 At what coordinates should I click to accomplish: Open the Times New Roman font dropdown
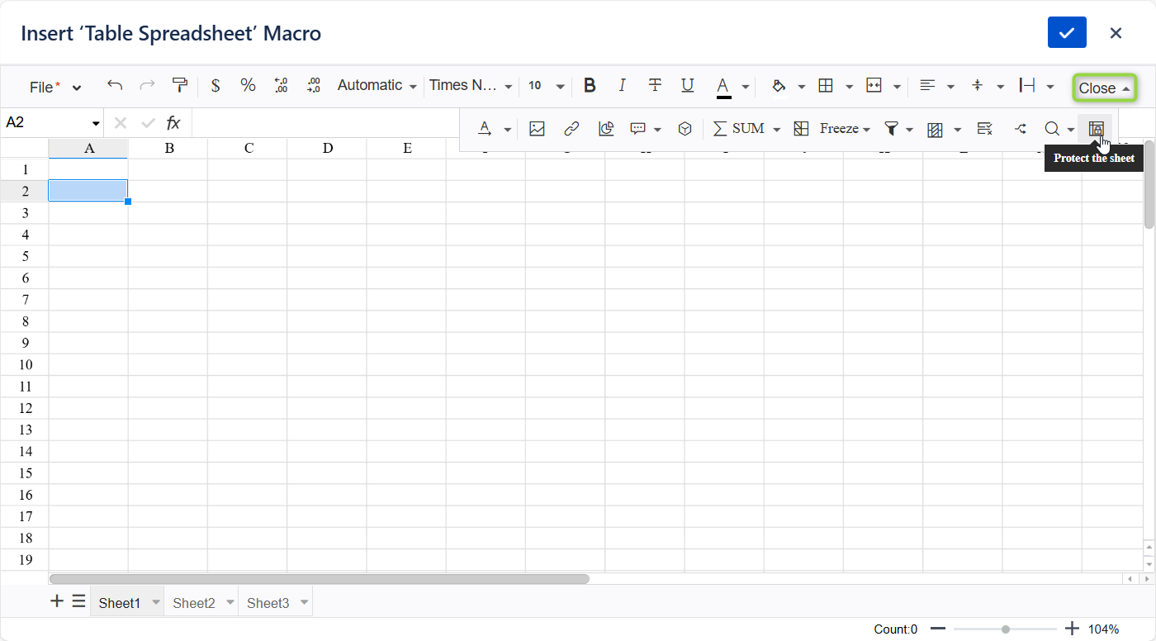pyautogui.click(x=471, y=86)
